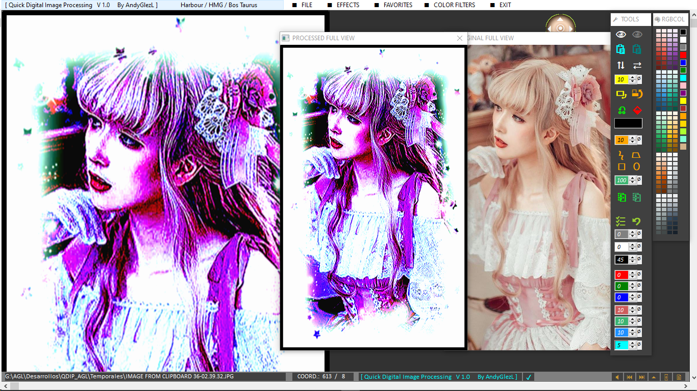This screenshot has width=697, height=391.
Task: Click the dimmed gray eye icon in Tools
Action: [637, 35]
